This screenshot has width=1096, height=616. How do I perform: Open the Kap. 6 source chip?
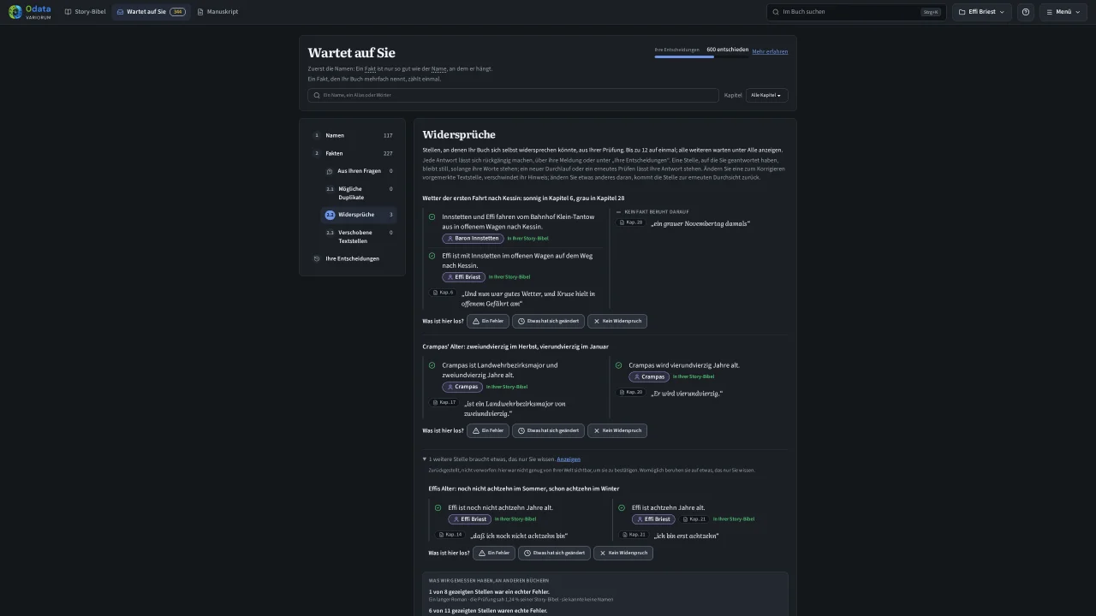[x=443, y=293]
